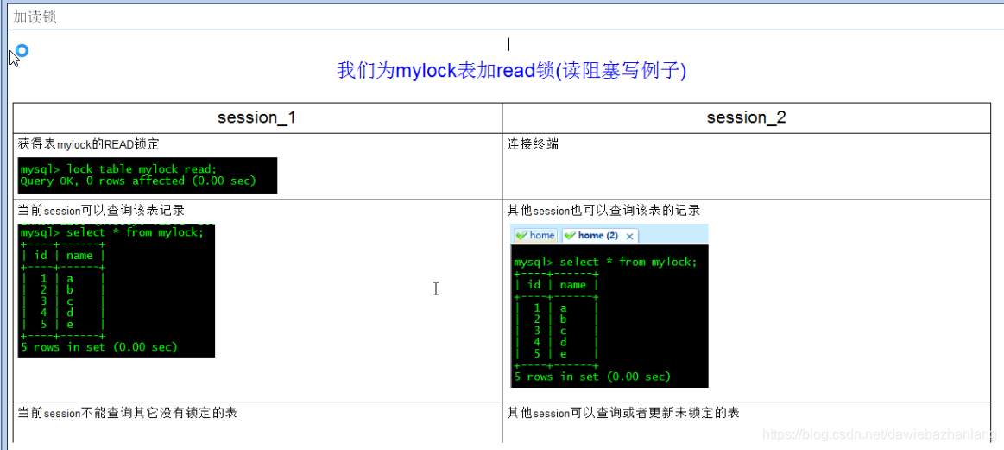Click the text 其他session也可以查询该表的记录
This screenshot has width=1004, height=450.
pyautogui.click(x=603, y=210)
